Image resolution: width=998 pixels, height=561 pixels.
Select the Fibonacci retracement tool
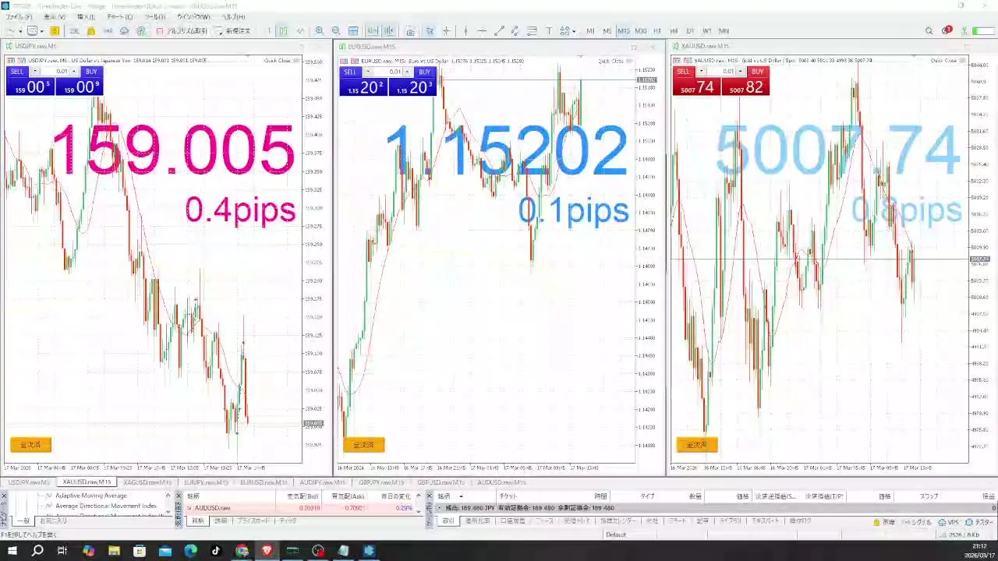click(x=532, y=31)
